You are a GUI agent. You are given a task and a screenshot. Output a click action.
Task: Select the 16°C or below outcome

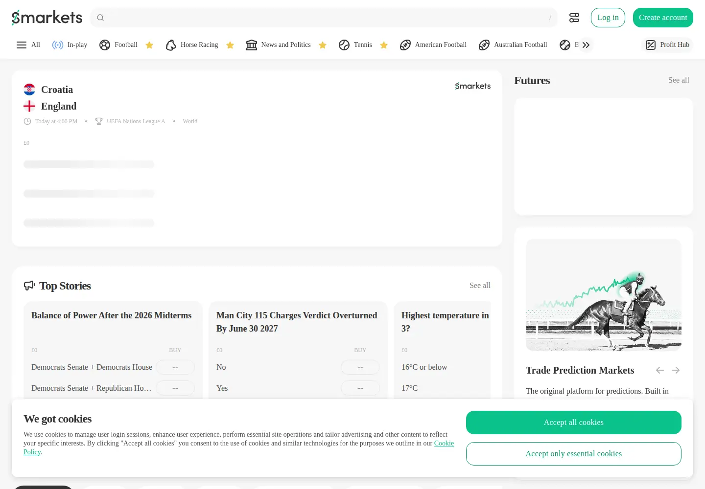point(424,367)
